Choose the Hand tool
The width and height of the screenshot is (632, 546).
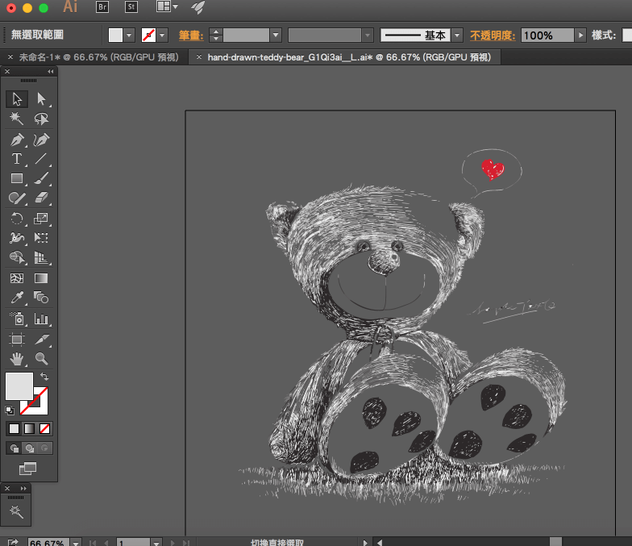tap(17, 358)
